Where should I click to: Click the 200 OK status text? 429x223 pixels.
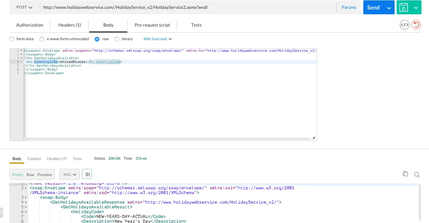point(114,159)
